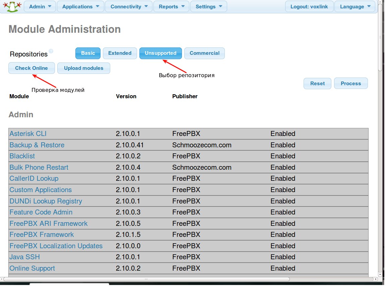Expand the Reports dropdown
This screenshot has height=286, width=386.
point(171,7)
